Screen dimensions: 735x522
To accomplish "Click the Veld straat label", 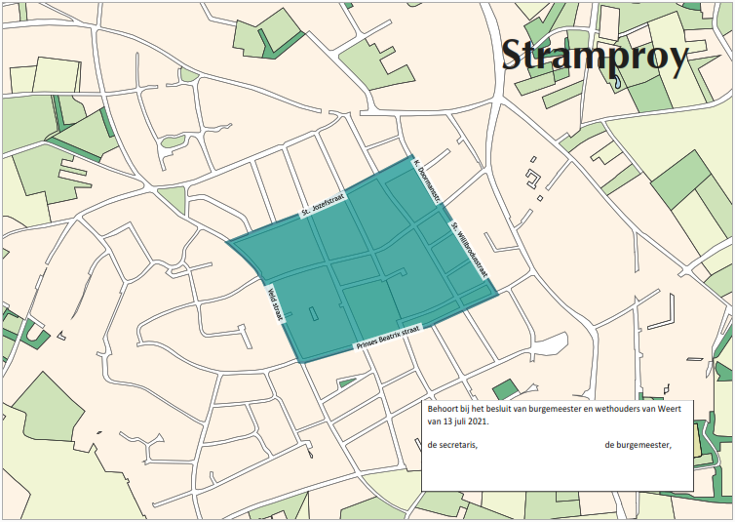I will pos(276,304).
